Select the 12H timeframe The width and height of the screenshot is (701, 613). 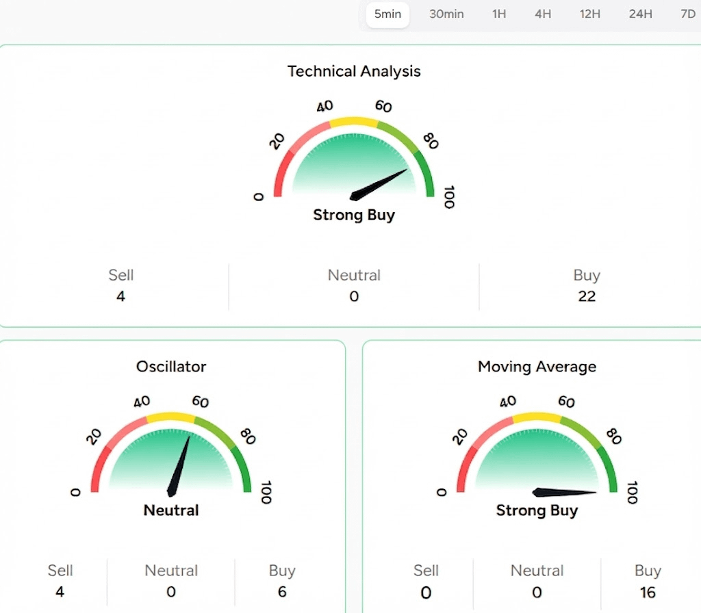(x=589, y=14)
